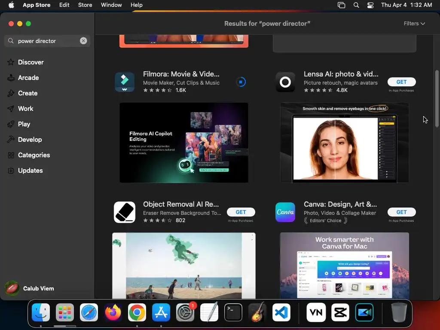View the Lensa smooth skin screenshot
The image size is (440, 330).
344,143
